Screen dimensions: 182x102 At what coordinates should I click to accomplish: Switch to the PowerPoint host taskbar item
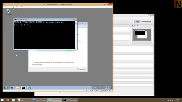point(24,100)
